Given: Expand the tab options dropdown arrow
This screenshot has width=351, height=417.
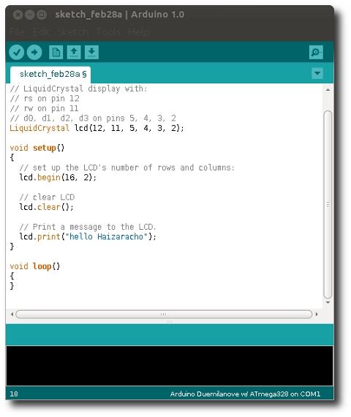Looking at the screenshot, I should click(317, 73).
